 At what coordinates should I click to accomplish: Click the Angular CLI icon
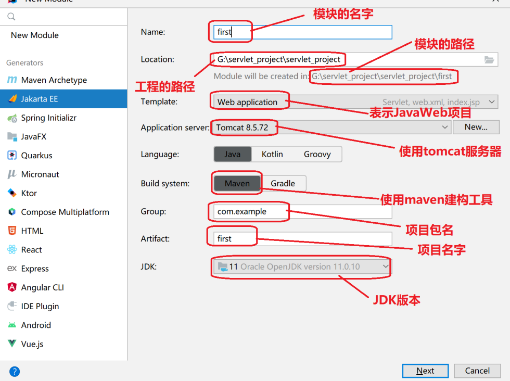click(11, 287)
